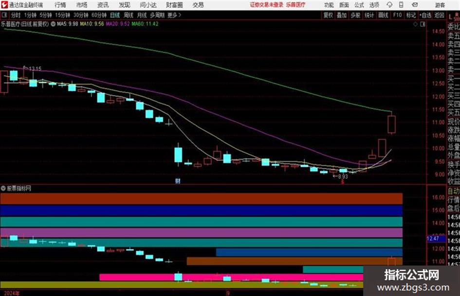Click the MA20: 9.52 indicator label
This screenshot has height=296, width=460.
[118, 24]
